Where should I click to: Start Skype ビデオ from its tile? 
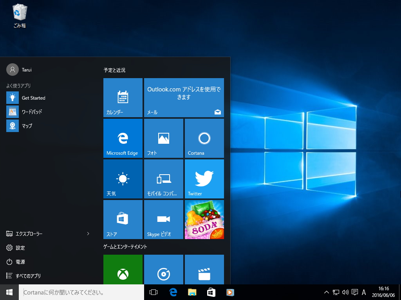[163, 219]
